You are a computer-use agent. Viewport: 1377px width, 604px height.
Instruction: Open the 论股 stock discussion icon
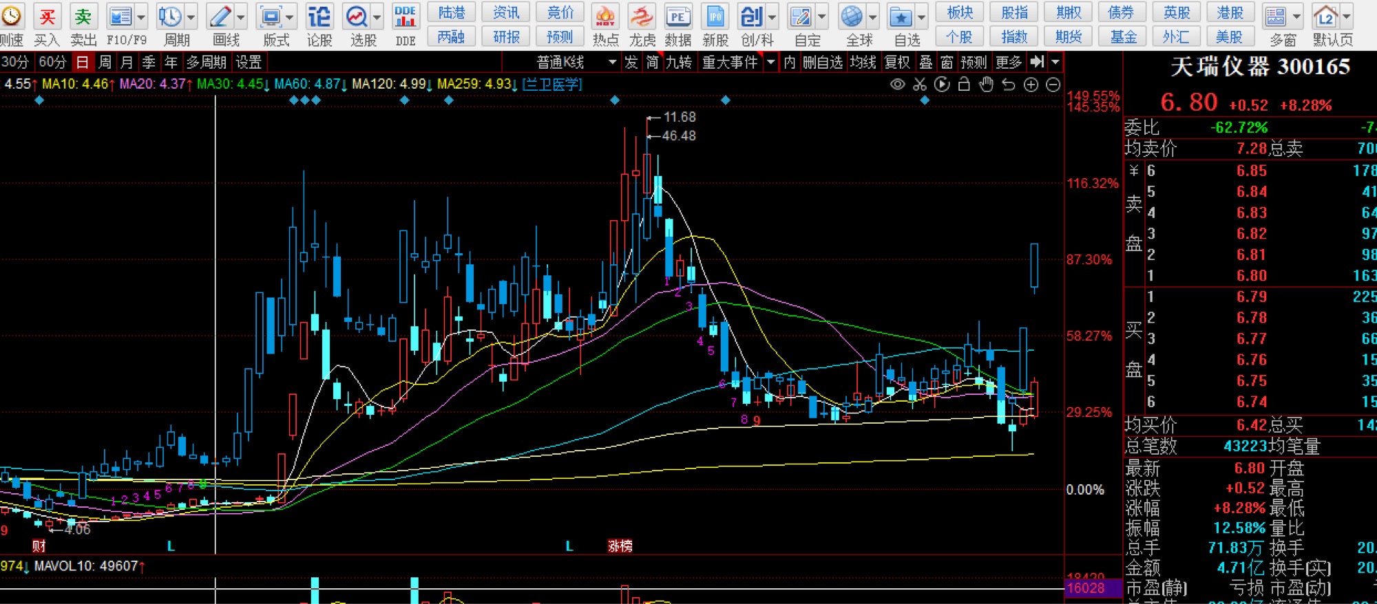point(319,17)
